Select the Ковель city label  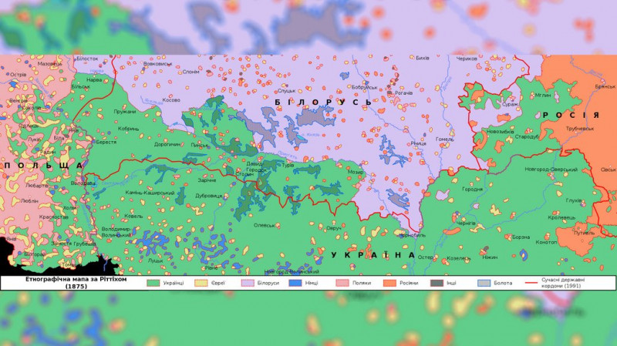133,217
